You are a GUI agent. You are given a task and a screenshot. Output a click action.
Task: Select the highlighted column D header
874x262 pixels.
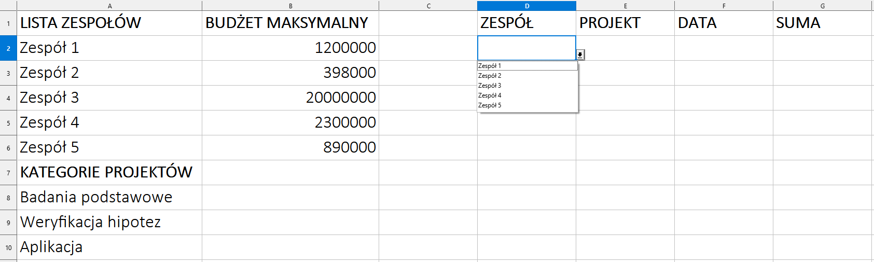pyautogui.click(x=526, y=6)
